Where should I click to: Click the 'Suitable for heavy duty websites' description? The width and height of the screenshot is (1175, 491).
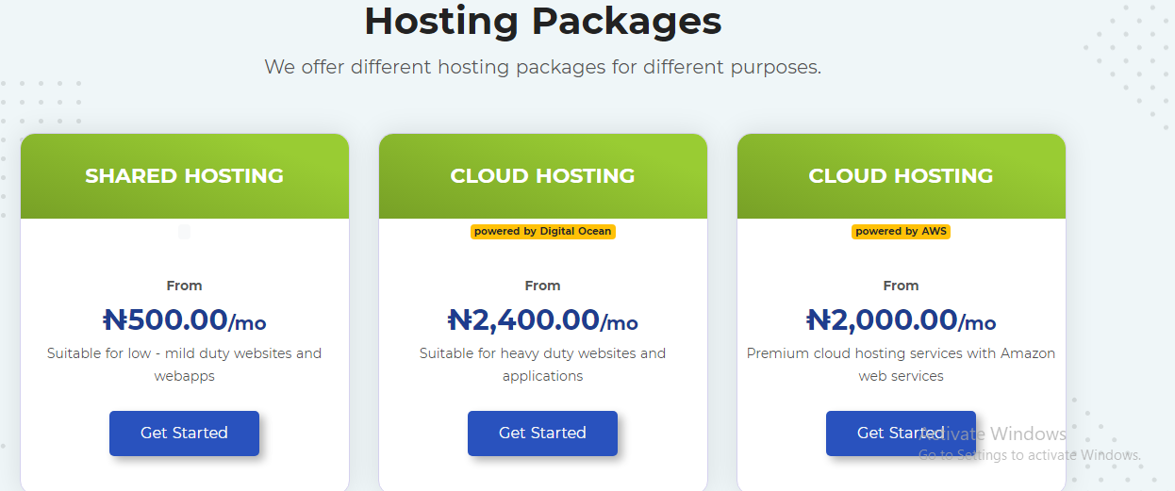pos(542,365)
